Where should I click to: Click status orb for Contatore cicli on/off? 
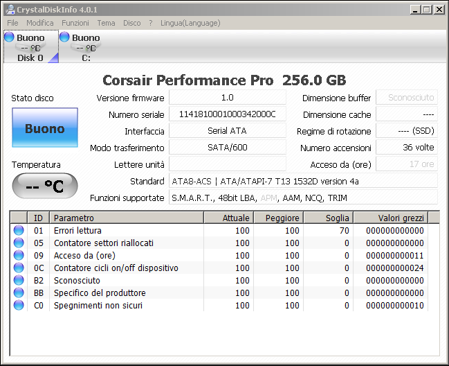tap(19, 268)
